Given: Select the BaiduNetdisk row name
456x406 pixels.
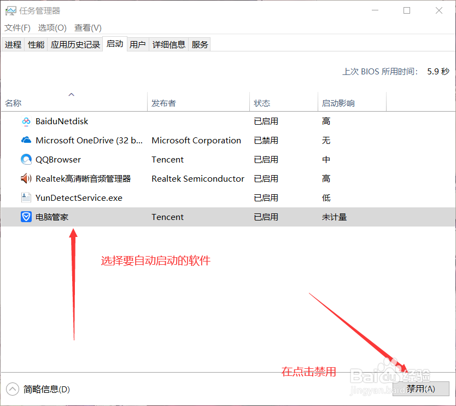Looking at the screenshot, I should click(x=62, y=121).
